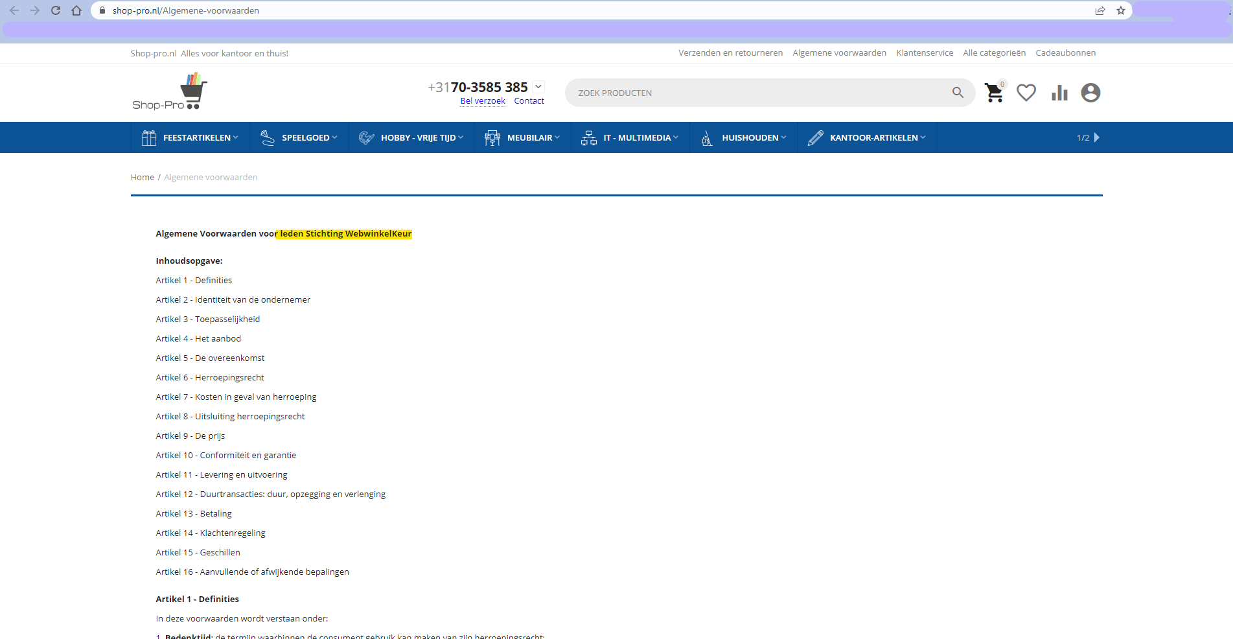Expand the phone number dropdown arrow
The width and height of the screenshot is (1233, 639).
(x=538, y=87)
